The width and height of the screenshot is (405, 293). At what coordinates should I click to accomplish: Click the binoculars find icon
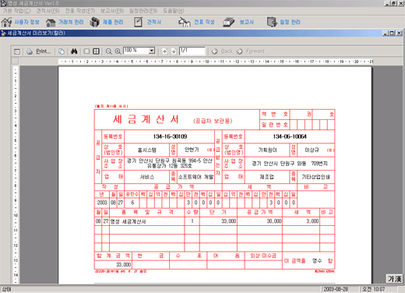click(x=74, y=51)
